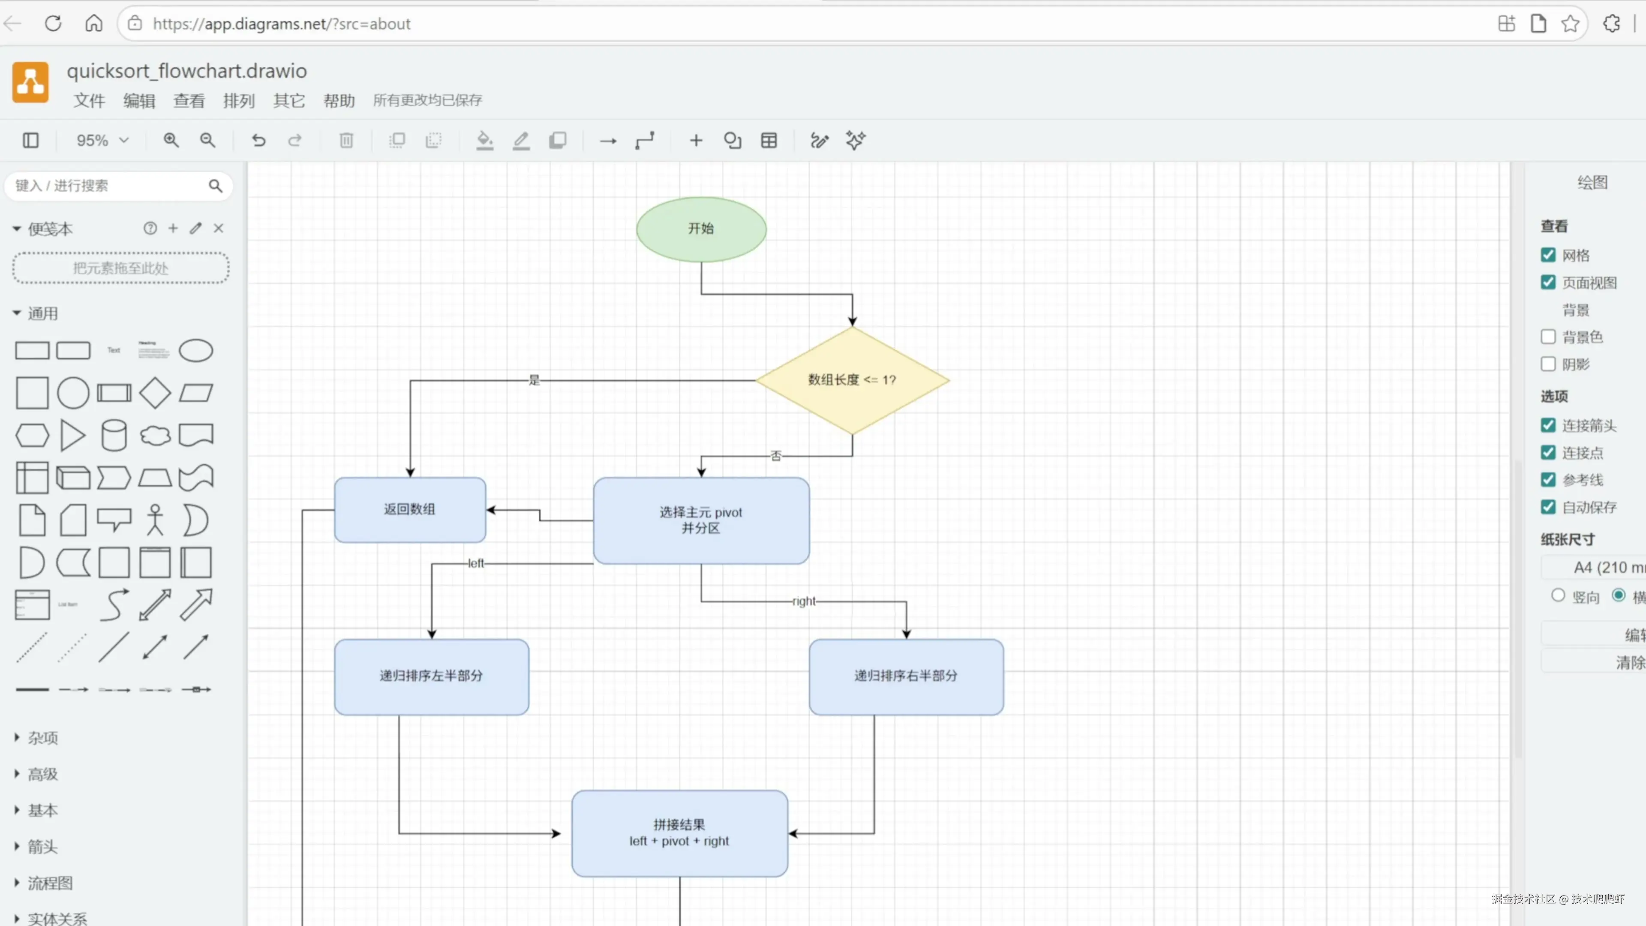Toggle the sidebar panels icon
Screen dimensions: 1646x926
pyautogui.click(x=31, y=140)
